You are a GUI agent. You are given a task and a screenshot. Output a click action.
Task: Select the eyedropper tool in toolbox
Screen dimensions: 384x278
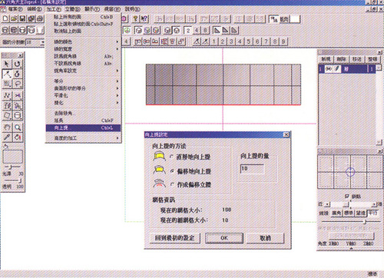point(7,137)
